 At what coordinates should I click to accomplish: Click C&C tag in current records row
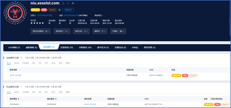[185, 75]
